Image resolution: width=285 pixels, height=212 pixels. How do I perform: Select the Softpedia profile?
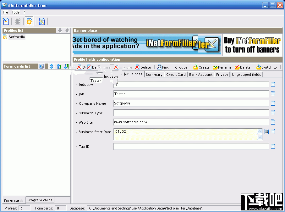click(x=17, y=37)
